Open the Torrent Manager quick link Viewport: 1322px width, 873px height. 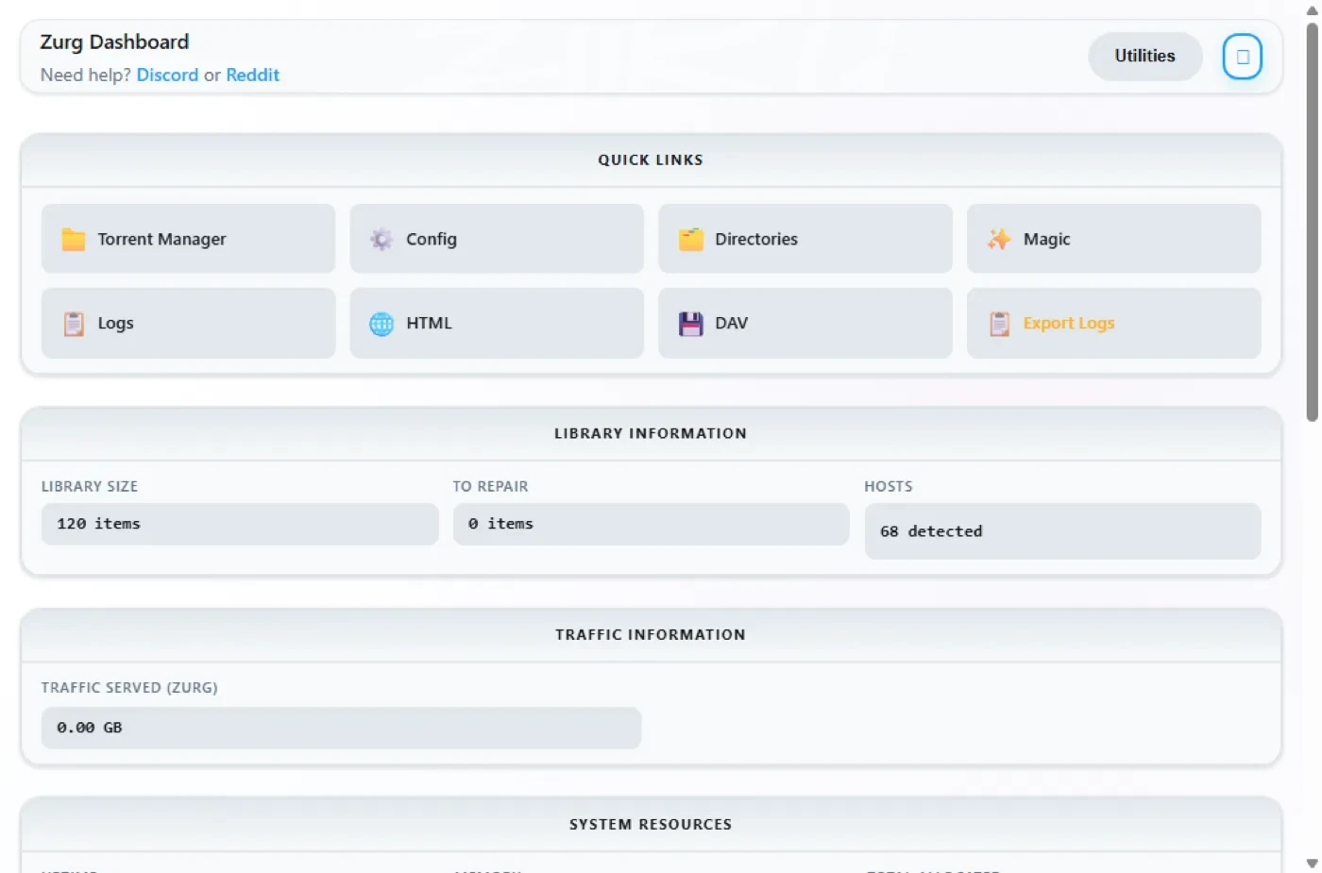click(188, 239)
